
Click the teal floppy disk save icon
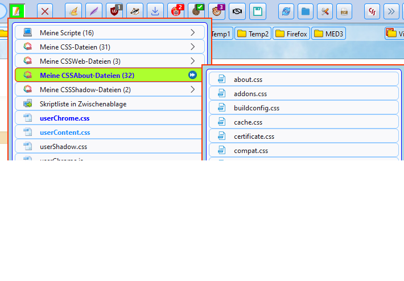pyautogui.click(x=258, y=11)
